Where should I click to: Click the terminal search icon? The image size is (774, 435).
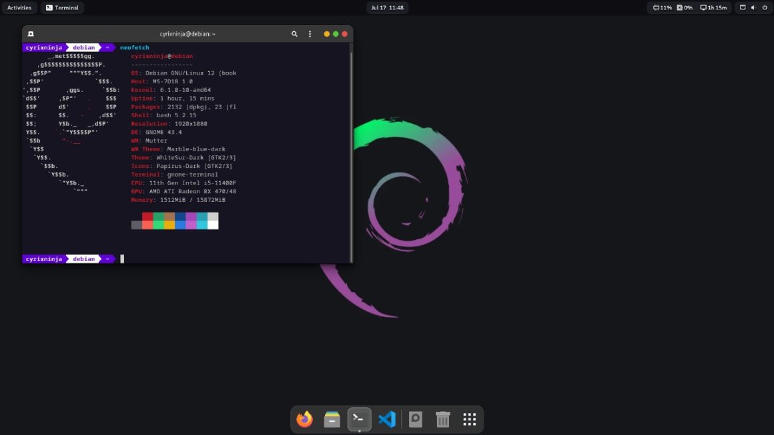click(294, 34)
